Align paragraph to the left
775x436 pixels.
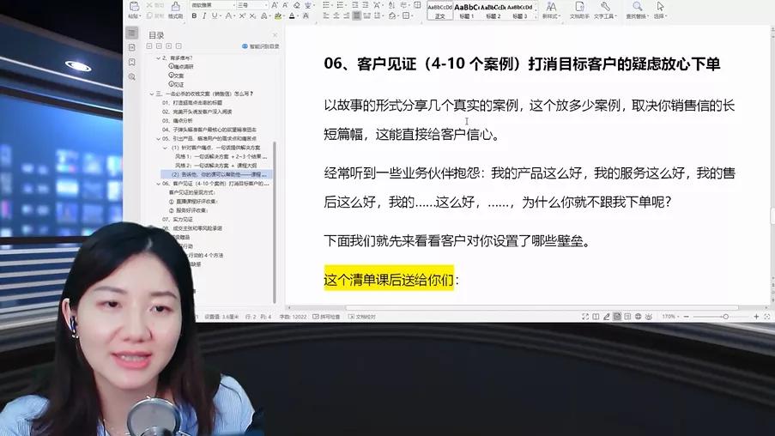(326, 15)
